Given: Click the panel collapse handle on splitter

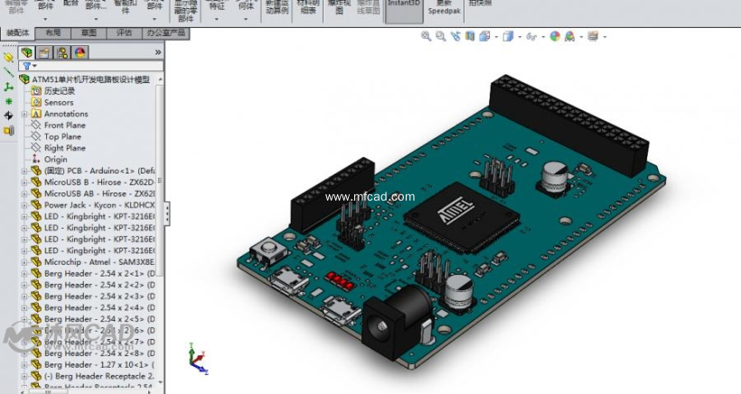Looking at the screenshot, I should (x=167, y=214).
